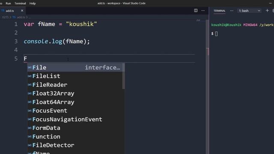This screenshot has height=154, width=274.
Task: Open editor More Actions ellipsis
Action: click(x=203, y=11)
